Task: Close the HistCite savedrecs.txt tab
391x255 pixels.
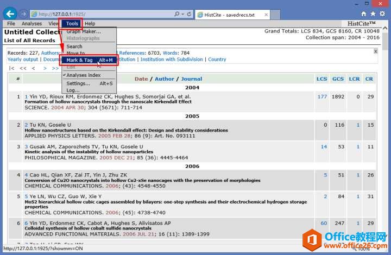Action: click(x=266, y=15)
